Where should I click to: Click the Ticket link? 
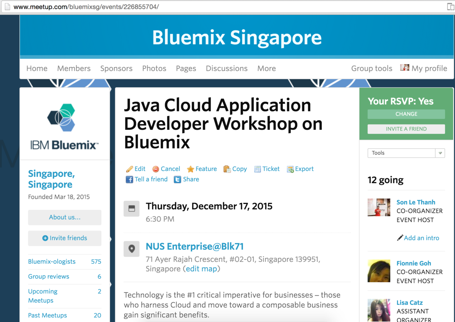pyautogui.click(x=271, y=169)
